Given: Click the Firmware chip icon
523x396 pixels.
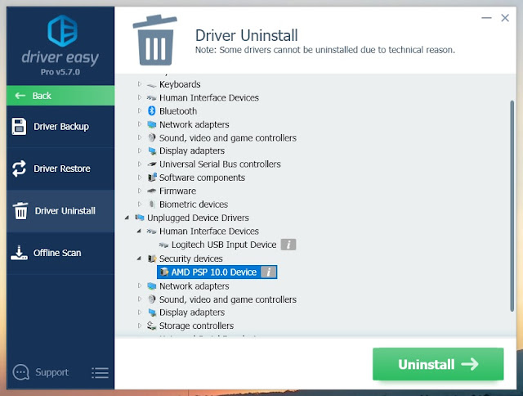Looking at the screenshot, I should tap(151, 191).
